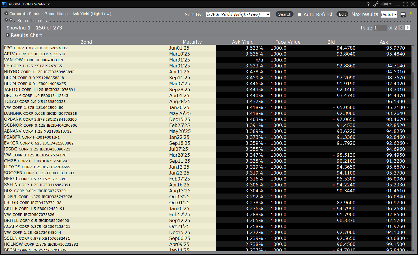
Task: Select the BFCM CORP 3.0 XS1288858548 row
Action: pyautogui.click(x=207, y=78)
